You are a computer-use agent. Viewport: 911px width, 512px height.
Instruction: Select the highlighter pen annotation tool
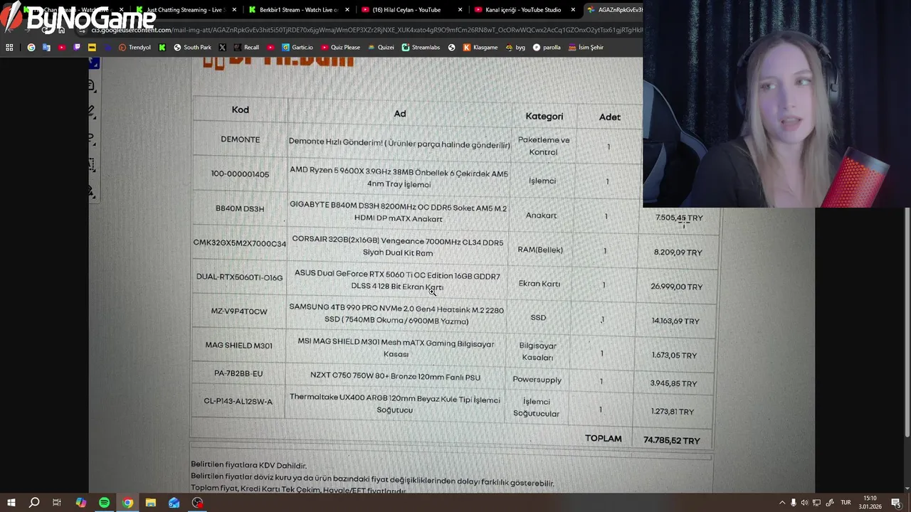92,111
